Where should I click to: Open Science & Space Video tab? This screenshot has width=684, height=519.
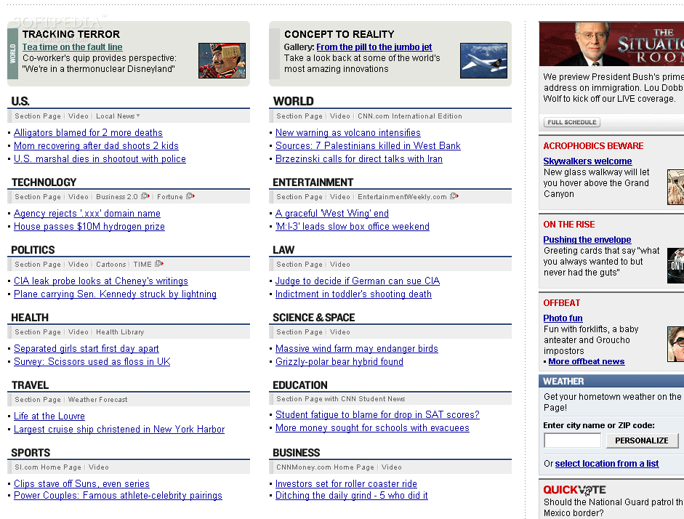[339, 332]
